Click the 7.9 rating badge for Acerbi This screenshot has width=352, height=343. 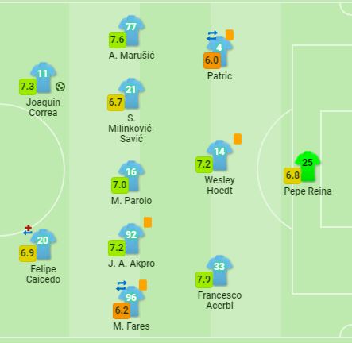click(x=204, y=279)
